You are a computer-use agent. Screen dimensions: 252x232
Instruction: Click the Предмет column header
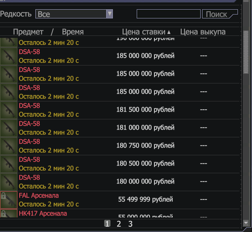28,32
